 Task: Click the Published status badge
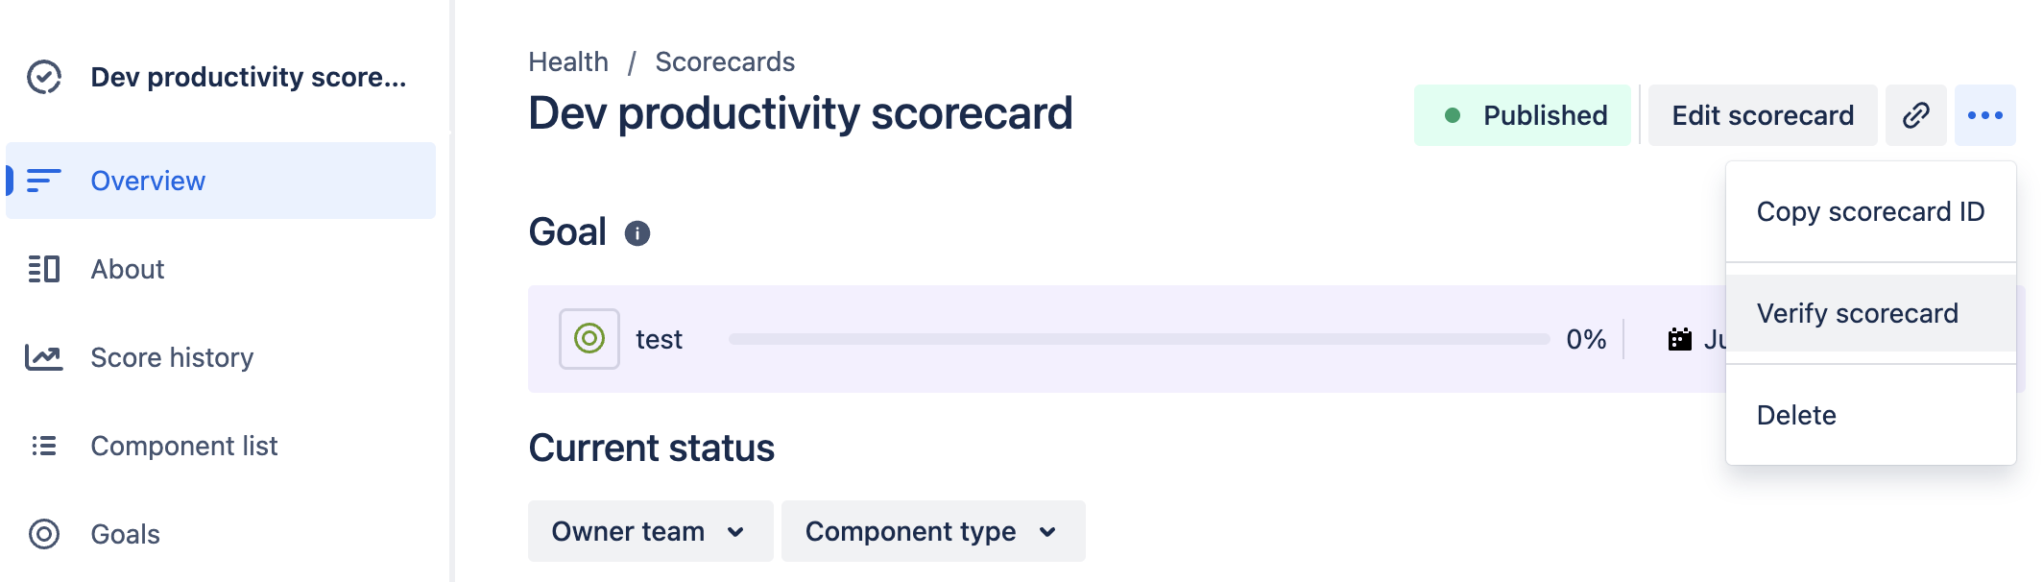tap(1523, 115)
